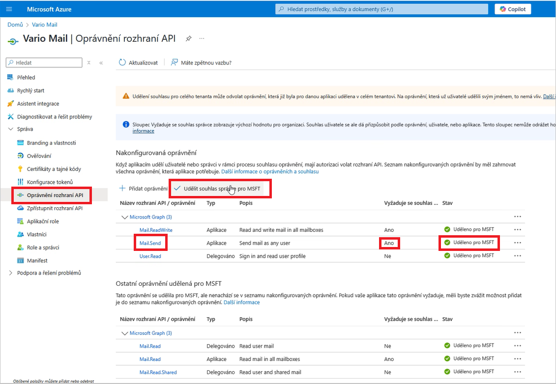Image resolution: width=556 pixels, height=384 pixels.
Task: Click the warning triangle icon in banner
Action: (126, 96)
